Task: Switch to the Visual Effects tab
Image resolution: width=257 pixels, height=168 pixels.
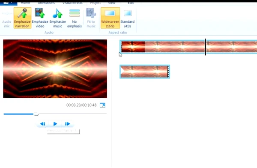Action: pos(72,3)
